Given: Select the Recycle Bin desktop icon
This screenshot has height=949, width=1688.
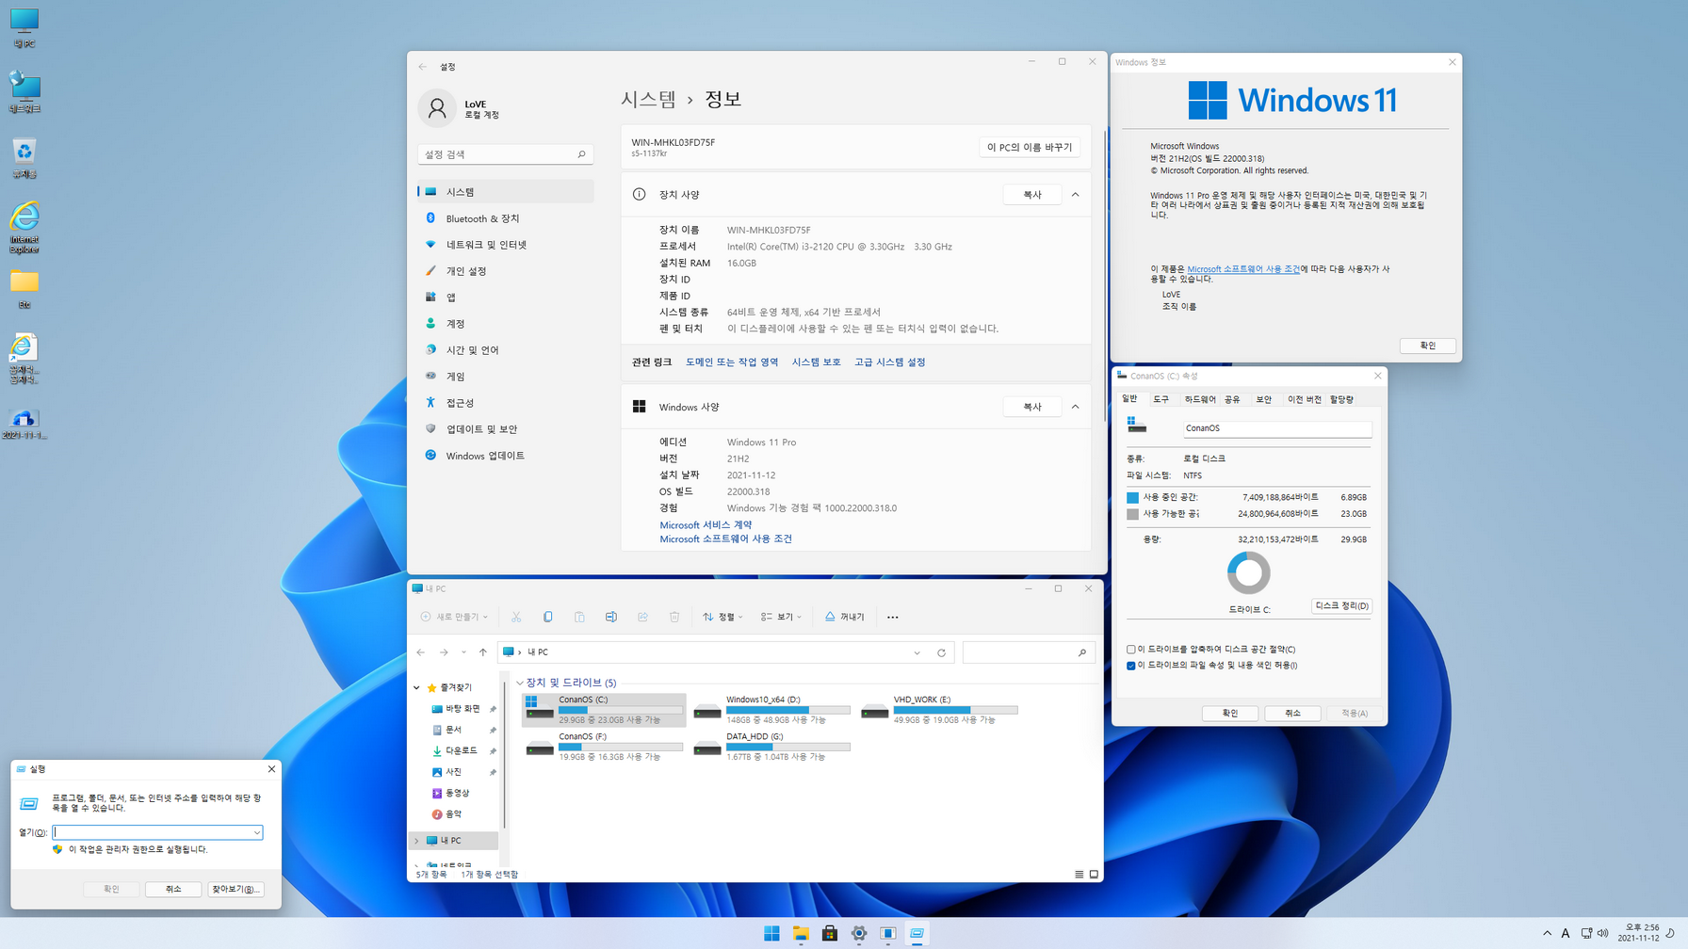Looking at the screenshot, I should (24, 158).
